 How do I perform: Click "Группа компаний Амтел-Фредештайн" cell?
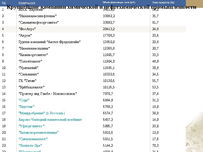[x=49, y=42]
